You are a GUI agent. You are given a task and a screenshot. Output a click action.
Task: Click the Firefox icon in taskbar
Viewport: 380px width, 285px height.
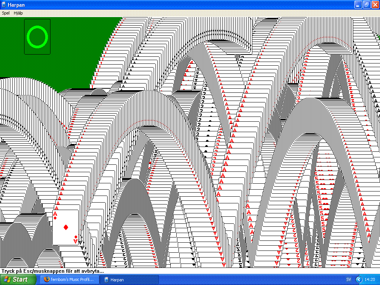pos(46,279)
